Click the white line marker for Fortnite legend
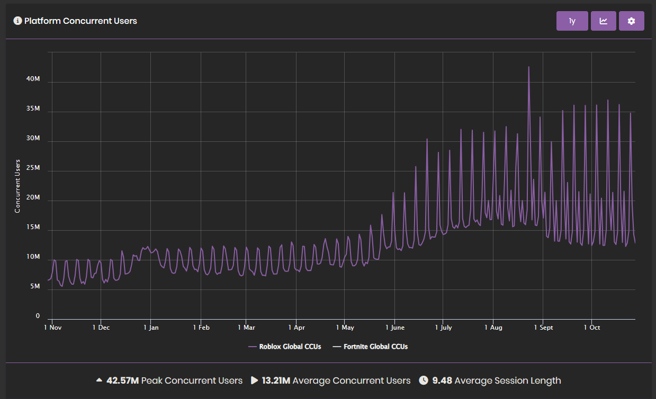Screen dimensions: 656x399 pos(336,347)
